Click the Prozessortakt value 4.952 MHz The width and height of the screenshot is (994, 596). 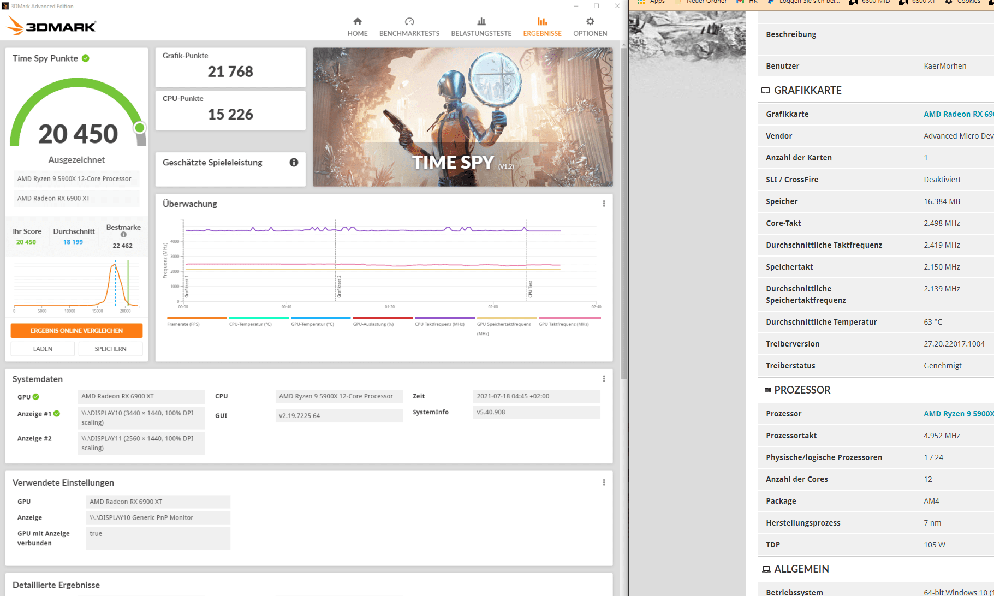(942, 436)
